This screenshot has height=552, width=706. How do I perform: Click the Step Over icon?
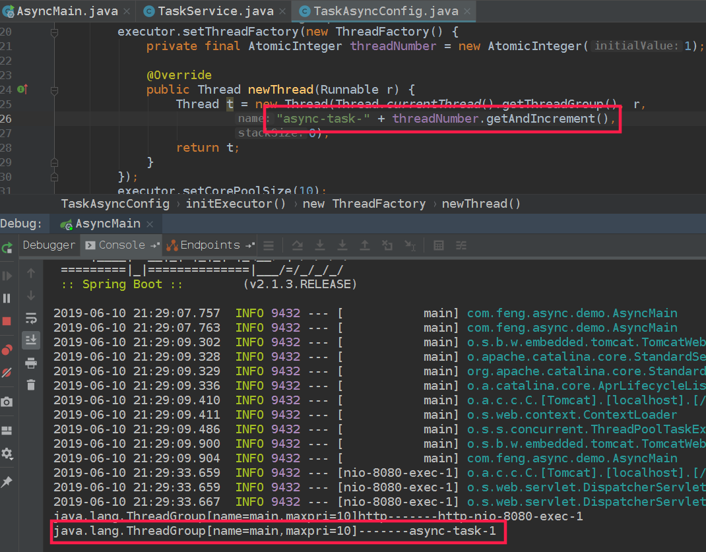tap(297, 245)
